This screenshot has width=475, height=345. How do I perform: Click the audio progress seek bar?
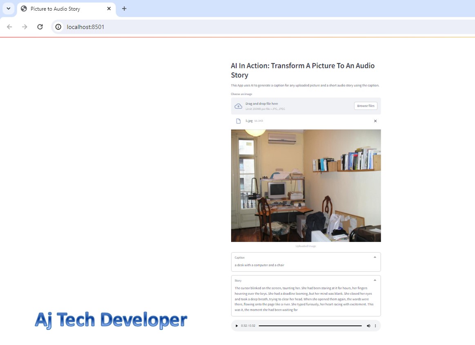[x=310, y=325]
